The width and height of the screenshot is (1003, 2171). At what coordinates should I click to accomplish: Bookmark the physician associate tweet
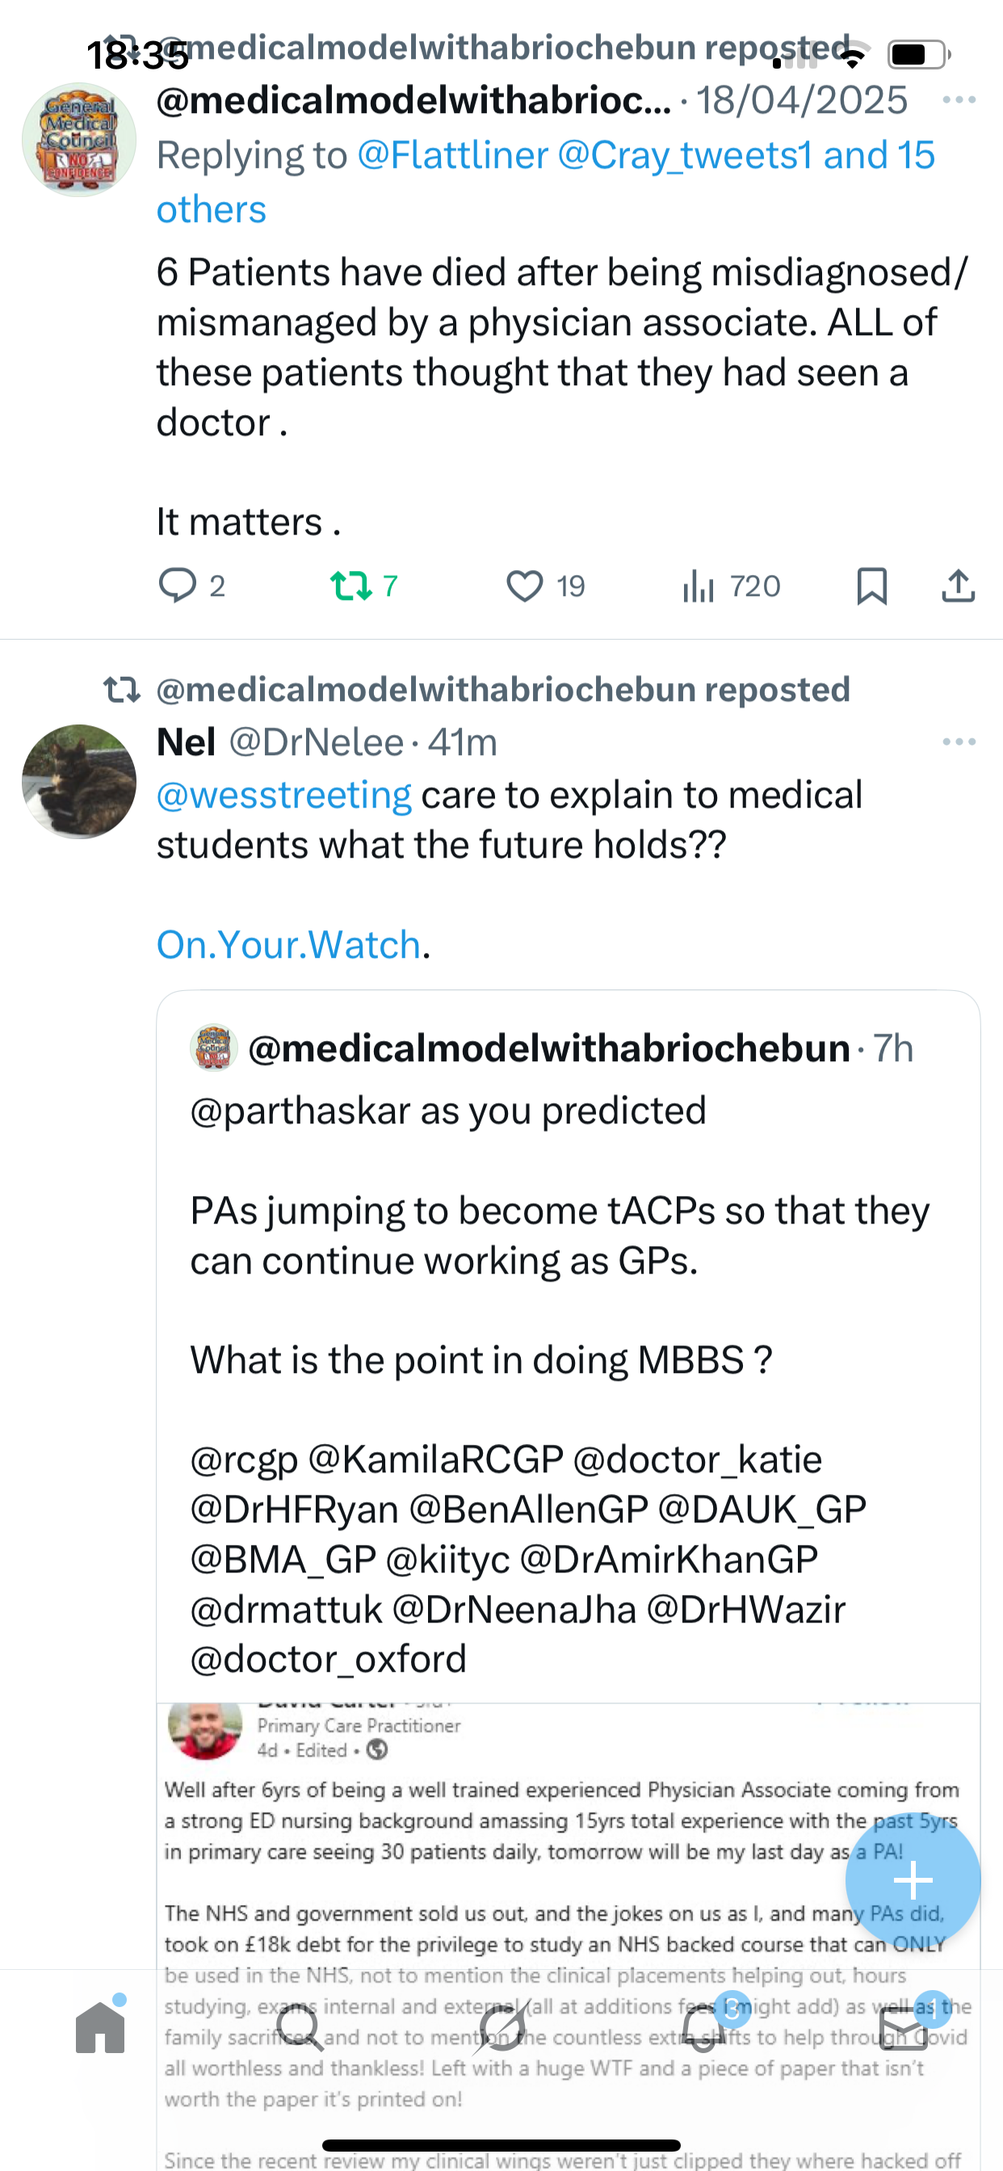pos(871,586)
